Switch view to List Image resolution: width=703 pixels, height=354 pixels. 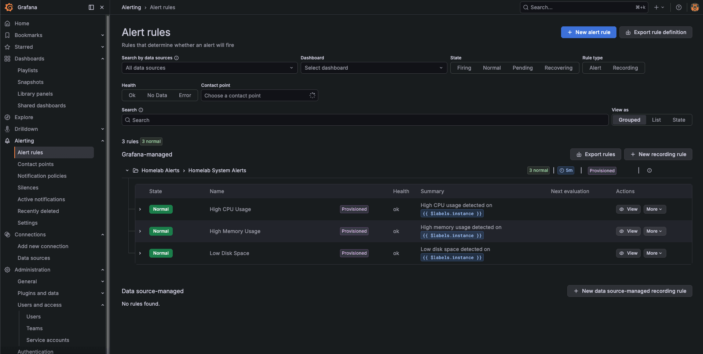pos(656,120)
